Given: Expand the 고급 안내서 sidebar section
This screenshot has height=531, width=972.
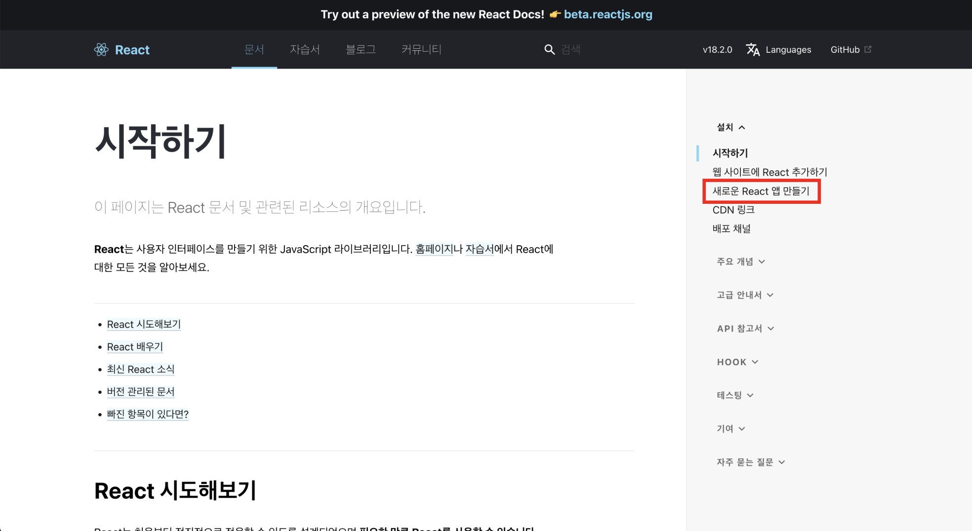Looking at the screenshot, I should click(745, 295).
